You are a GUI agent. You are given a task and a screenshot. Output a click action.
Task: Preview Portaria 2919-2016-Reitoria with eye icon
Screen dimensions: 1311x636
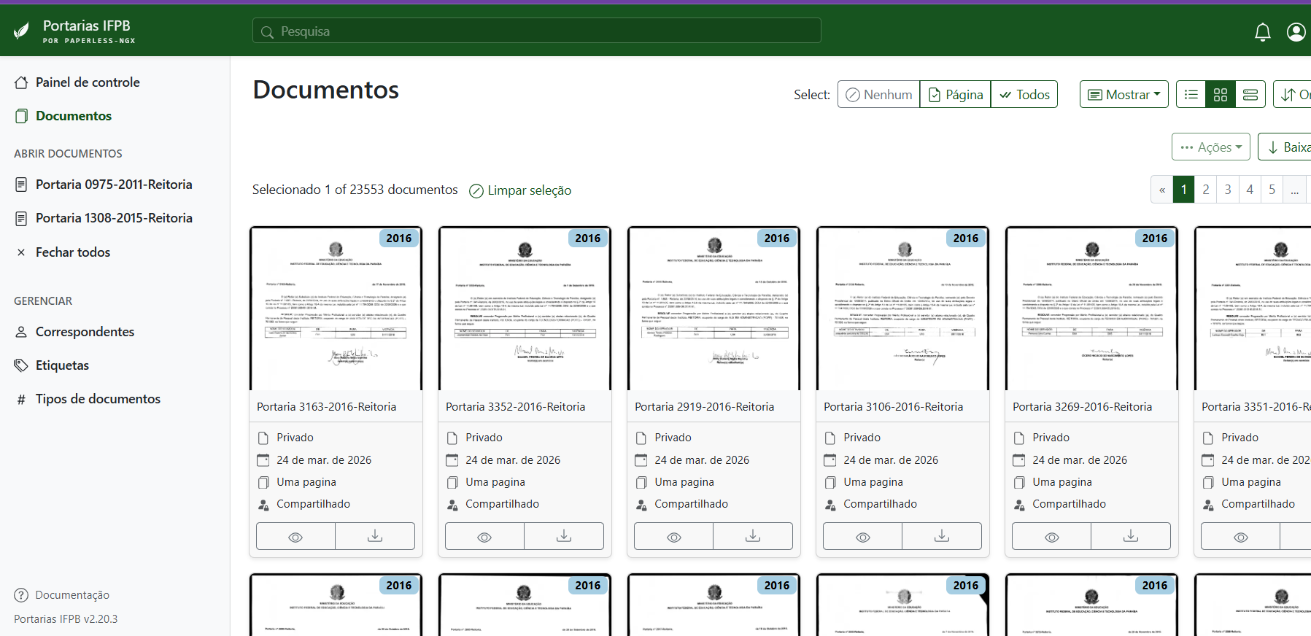(673, 537)
